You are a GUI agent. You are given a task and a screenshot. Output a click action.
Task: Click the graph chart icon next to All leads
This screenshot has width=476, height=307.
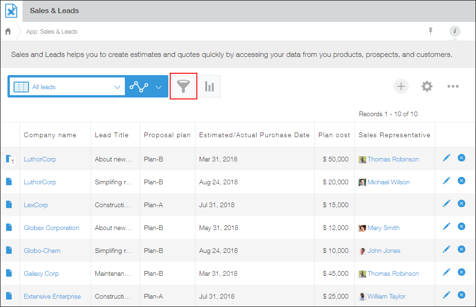138,86
